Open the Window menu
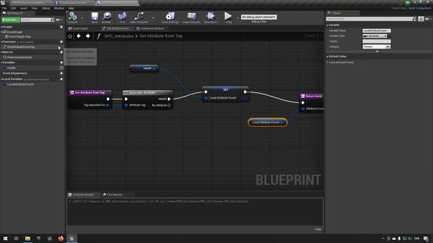Viewport: 433px width, 243px height. (x=59, y=8)
